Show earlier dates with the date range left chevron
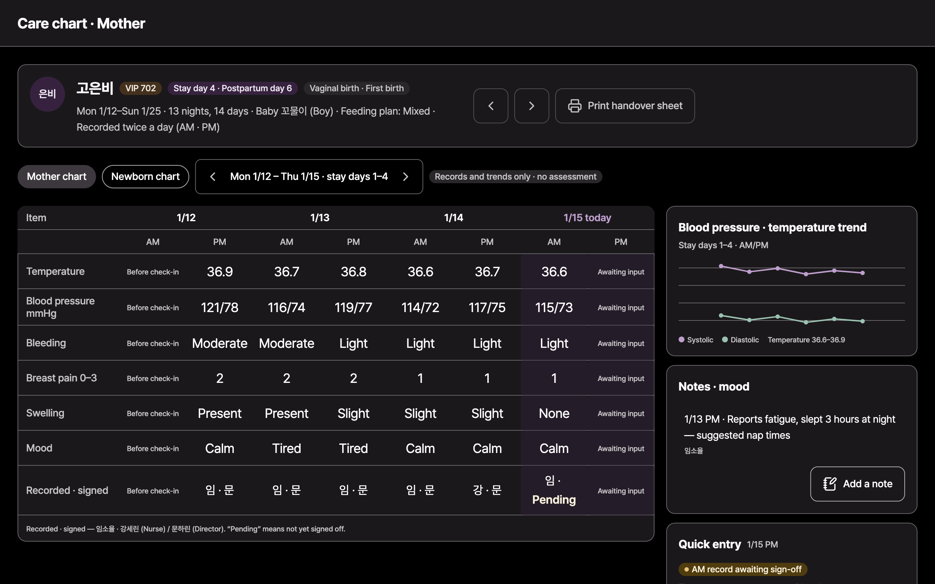Image resolution: width=935 pixels, height=584 pixels. [213, 177]
